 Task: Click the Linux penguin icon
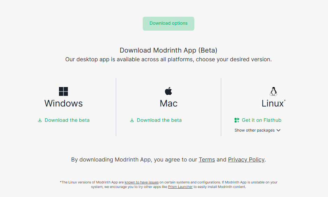pos(274,92)
